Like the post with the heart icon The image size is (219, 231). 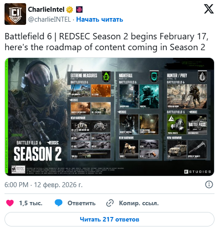10,203
